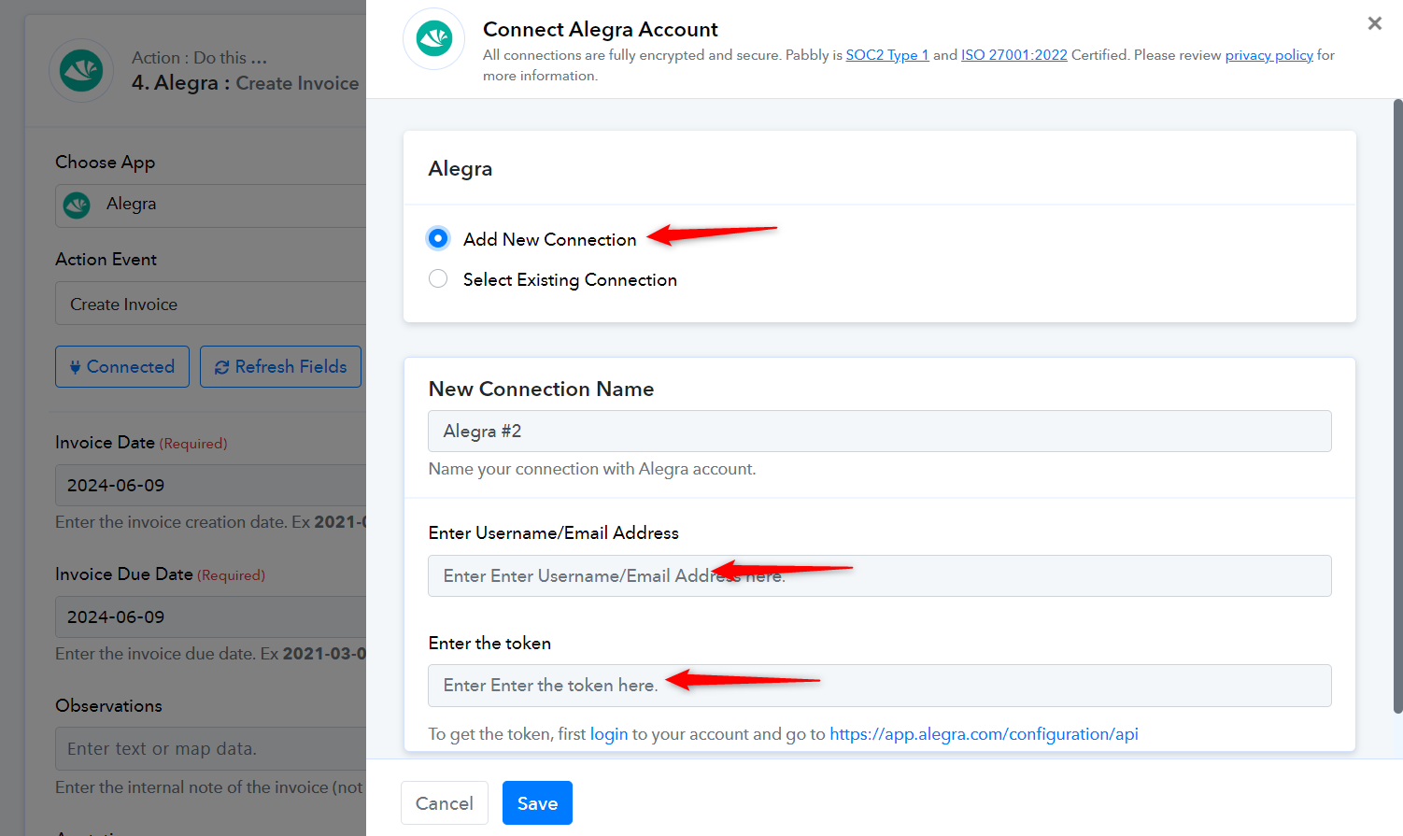Screen dimensions: 1403x836
Task: Open the Choose App dropdown showing Alegra
Action: (211, 205)
